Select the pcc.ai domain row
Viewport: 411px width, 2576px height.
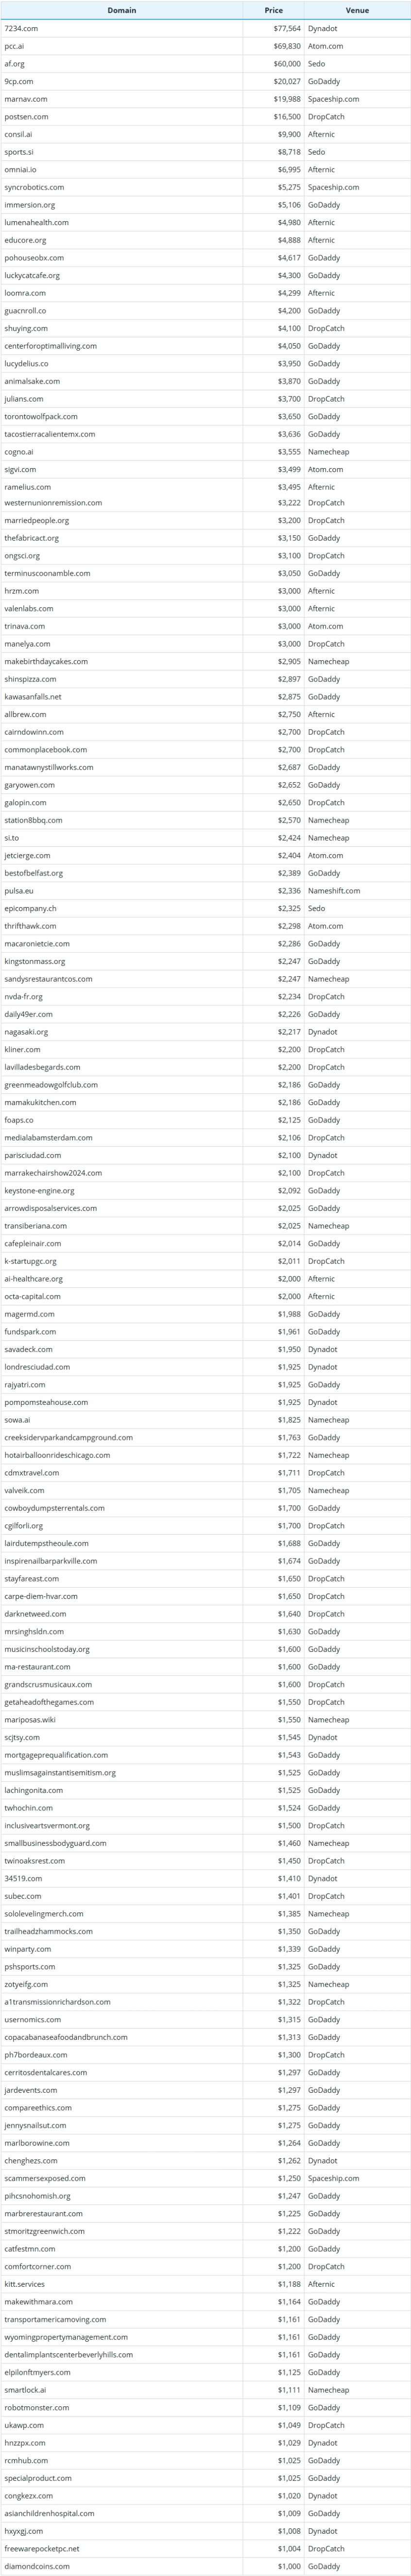(x=205, y=46)
